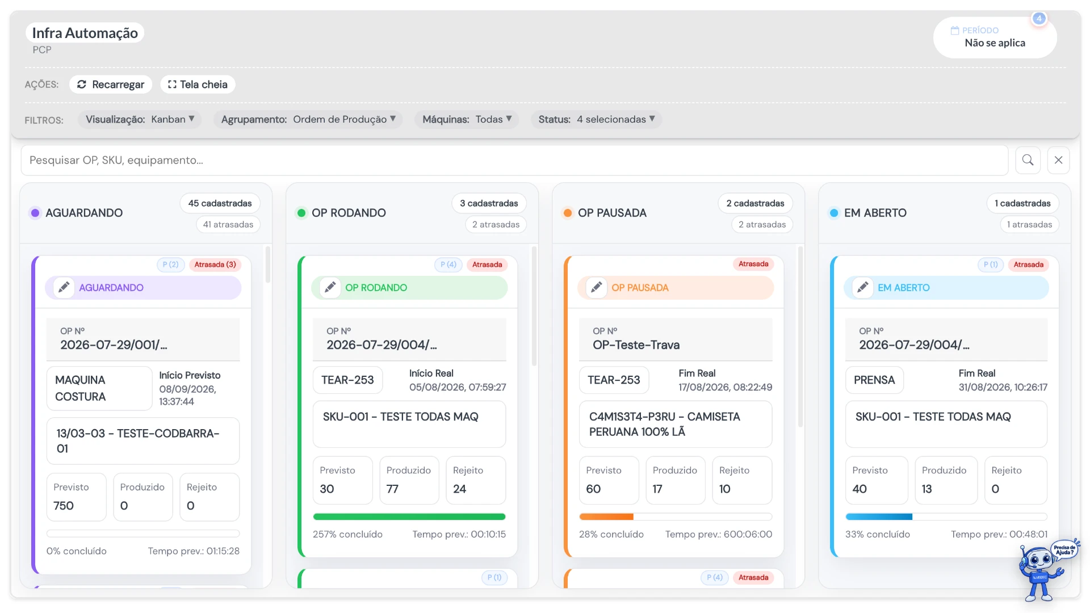Click the AGUARDANDO column scrollbar
This screenshot has height=613, width=1090.
coord(268,264)
